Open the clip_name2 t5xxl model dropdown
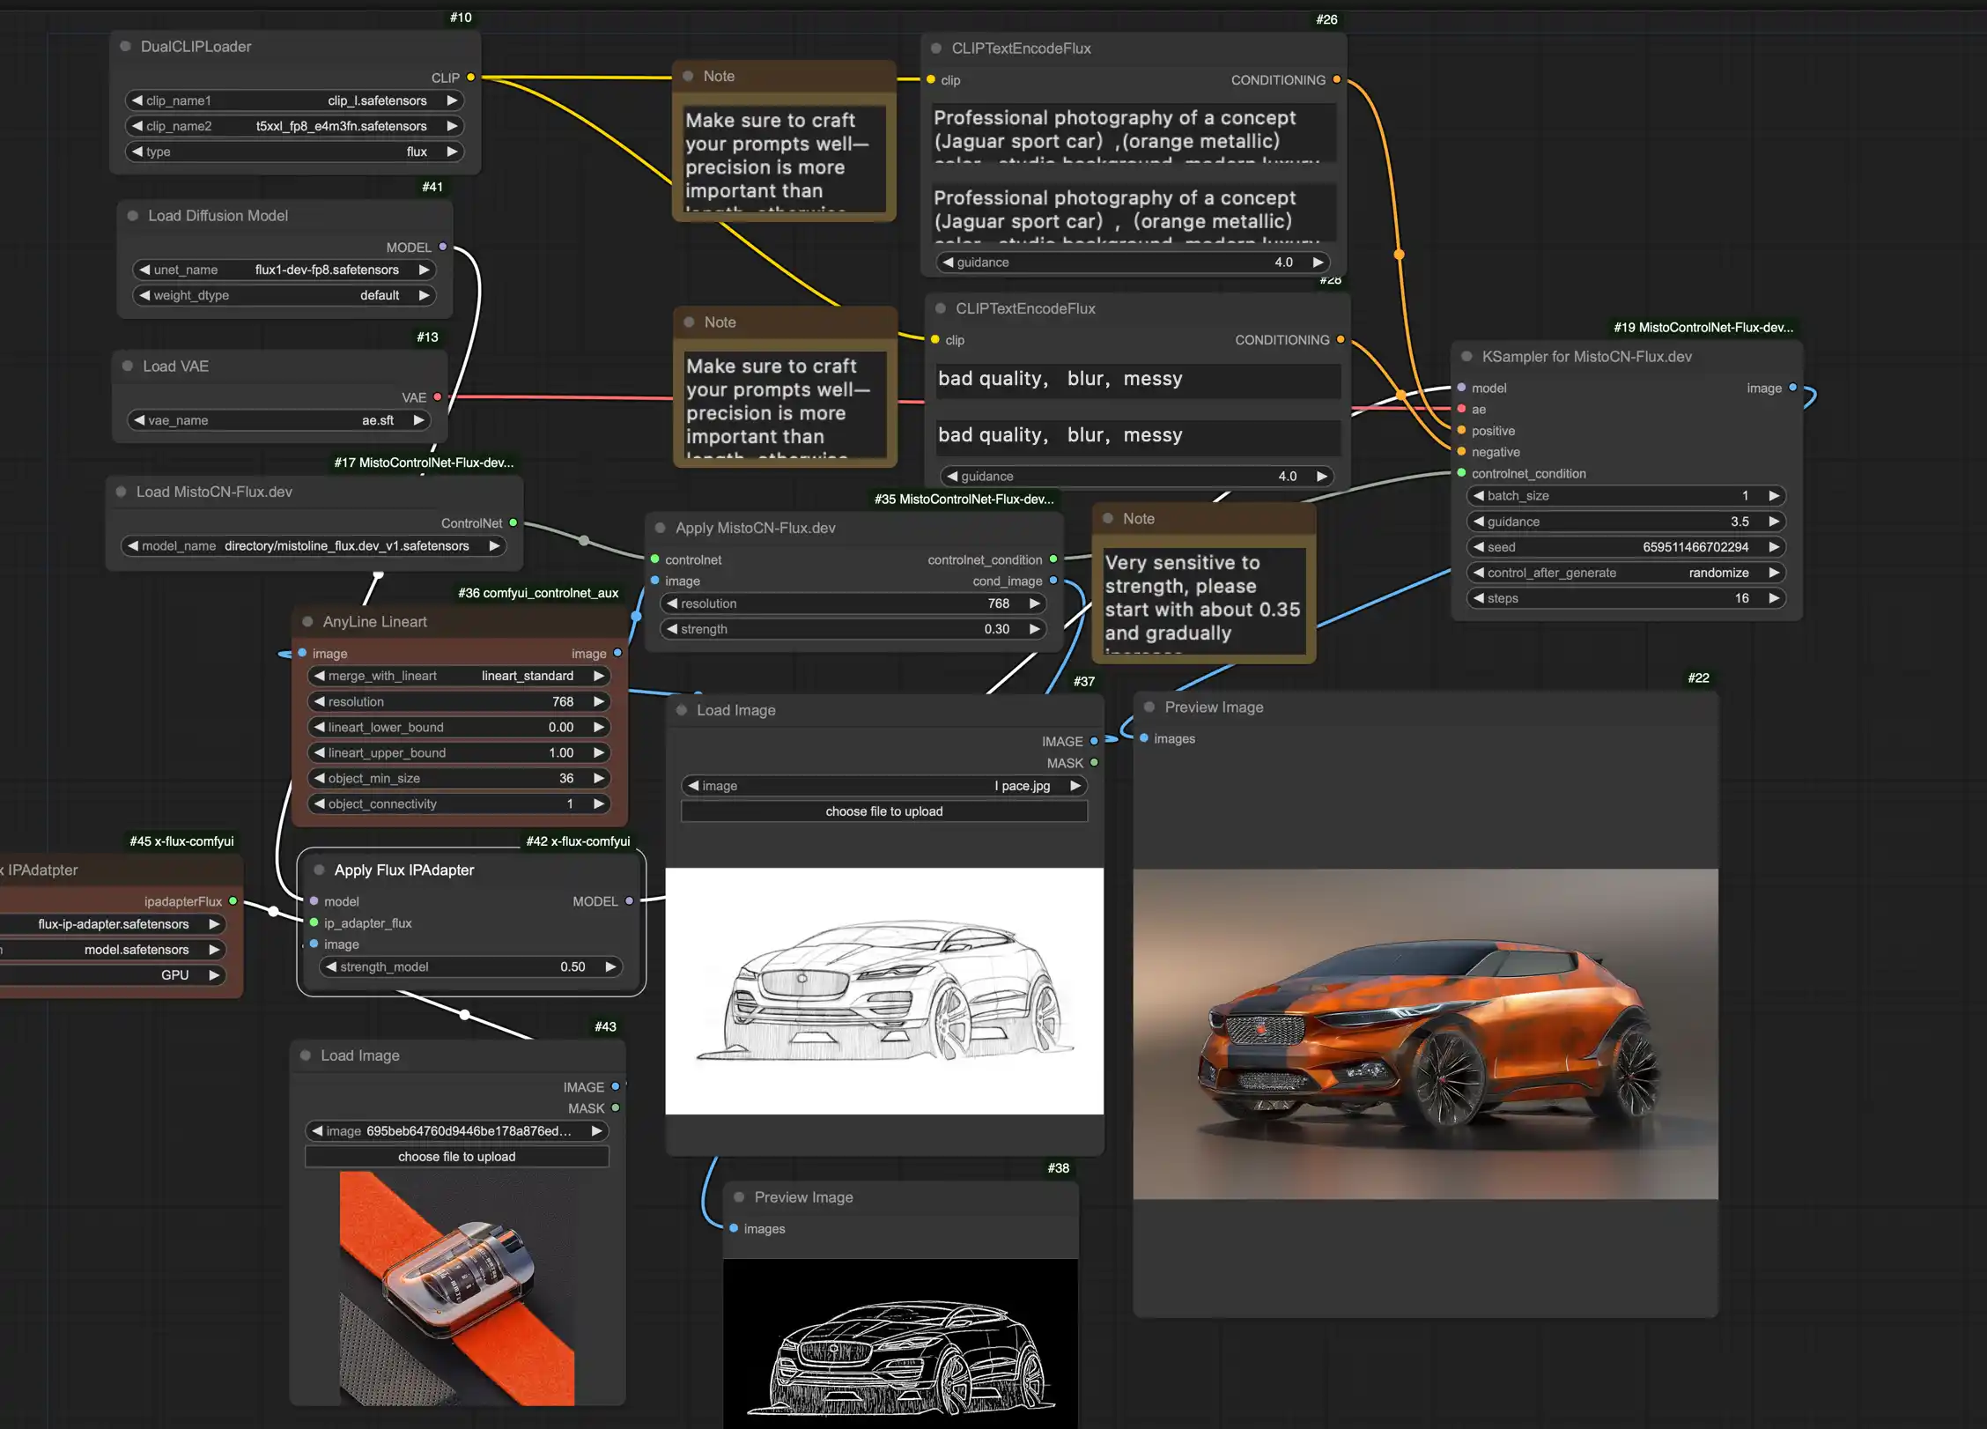1987x1429 pixels. (x=294, y=126)
